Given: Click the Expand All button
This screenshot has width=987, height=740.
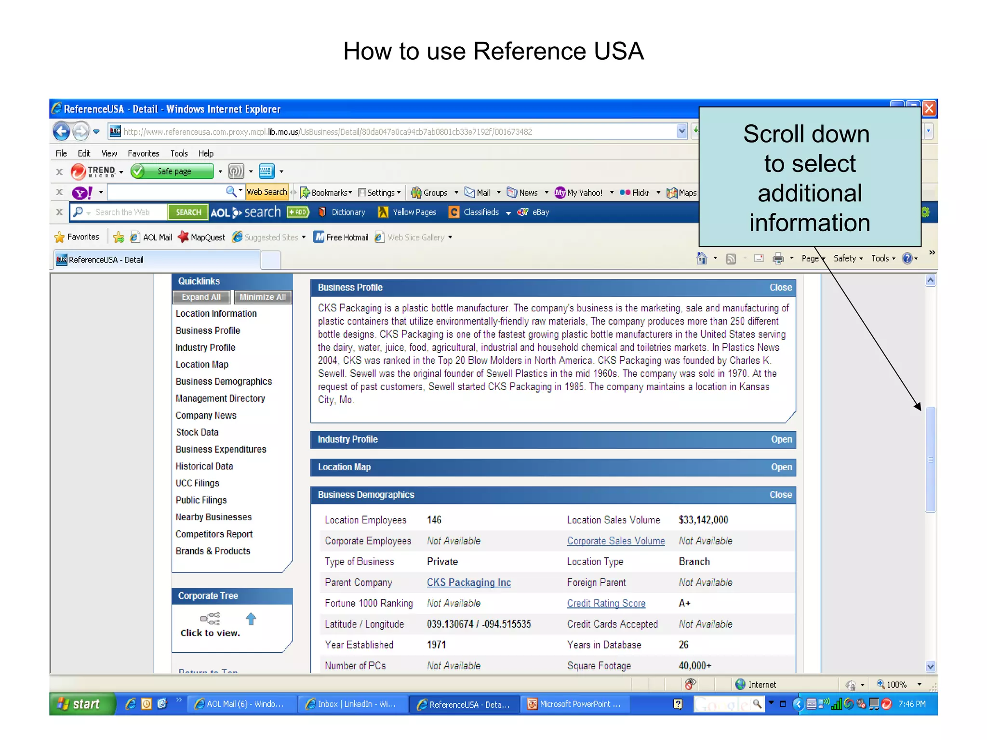Looking at the screenshot, I should pos(201,297).
